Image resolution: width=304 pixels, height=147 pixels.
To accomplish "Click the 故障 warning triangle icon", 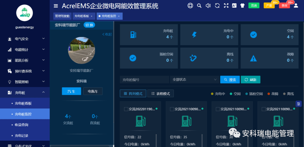I will 253,58.
